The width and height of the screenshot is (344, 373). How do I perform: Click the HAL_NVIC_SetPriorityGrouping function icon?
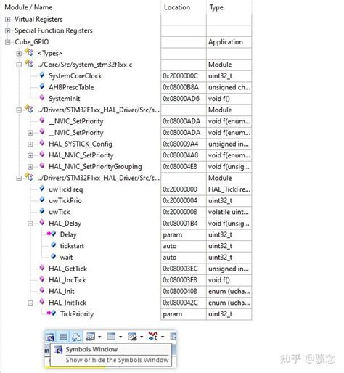[42, 166]
